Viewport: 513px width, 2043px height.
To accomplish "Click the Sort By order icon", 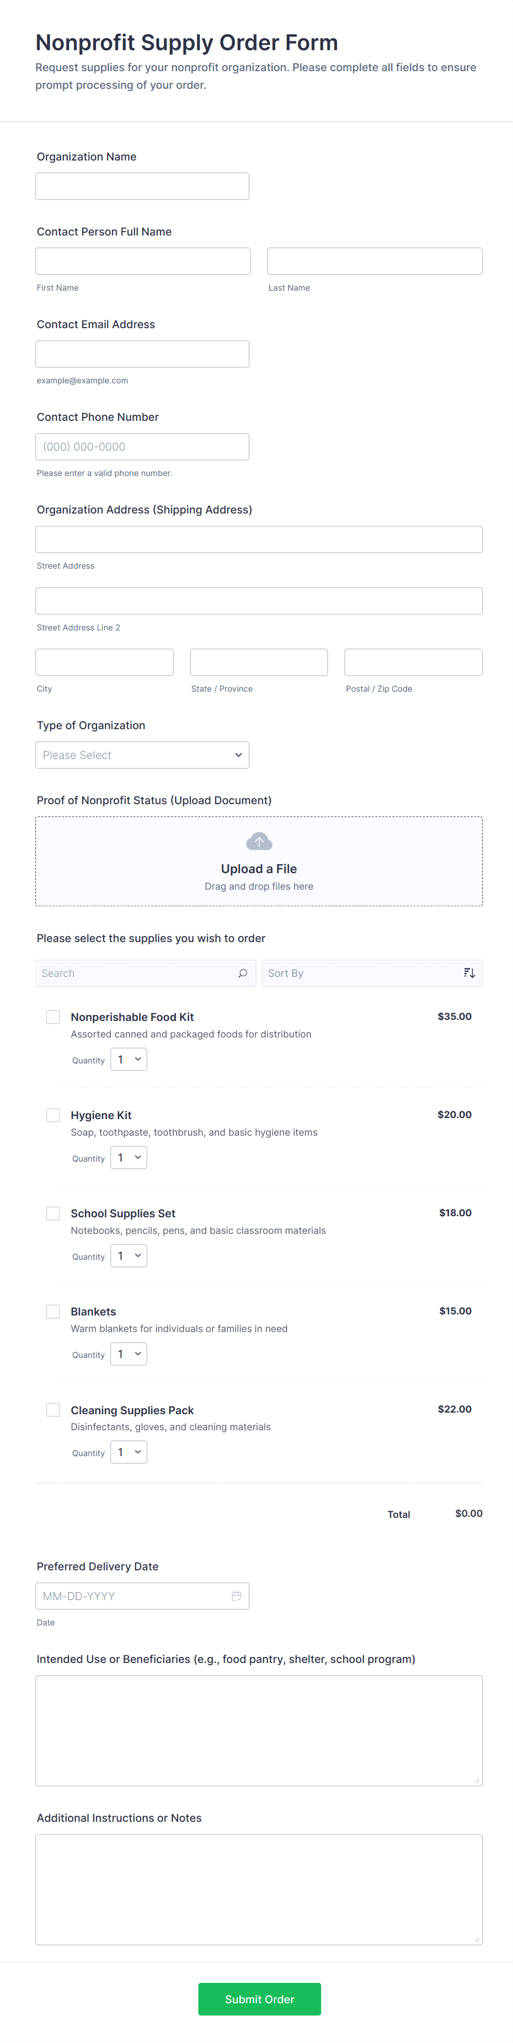I will click(469, 973).
